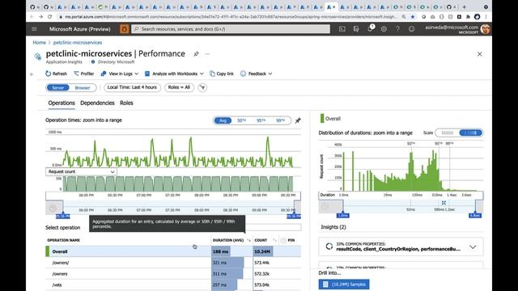The width and height of the screenshot is (518, 291).
Task: Open Cloud Shell from the top bar
Action: pos(342,29)
